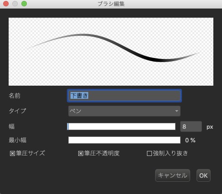Click the gray minimize window button
Viewport: 222px width, 194px height.
pyautogui.click(x=15, y=4)
